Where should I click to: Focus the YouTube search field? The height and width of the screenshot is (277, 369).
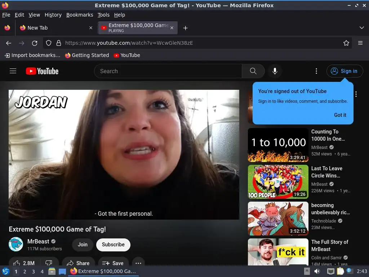(x=168, y=71)
